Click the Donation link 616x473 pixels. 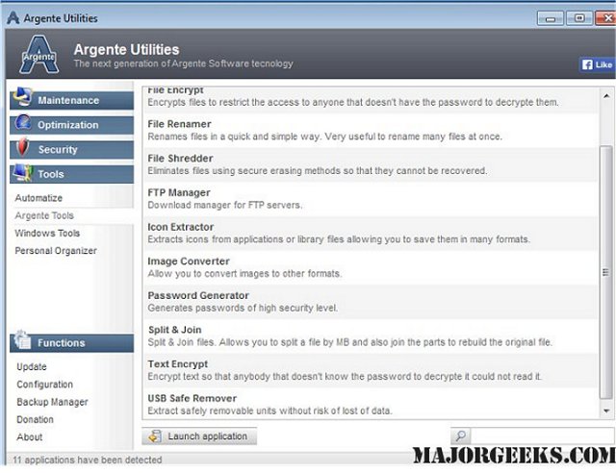coord(35,419)
